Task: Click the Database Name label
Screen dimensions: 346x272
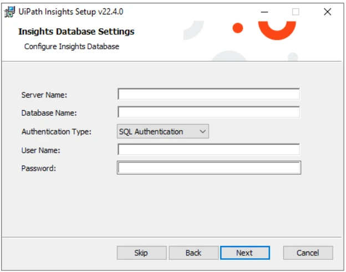Action: [49, 113]
